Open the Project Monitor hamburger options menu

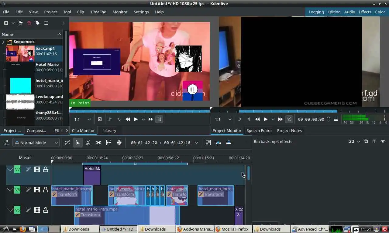[x=336, y=119]
